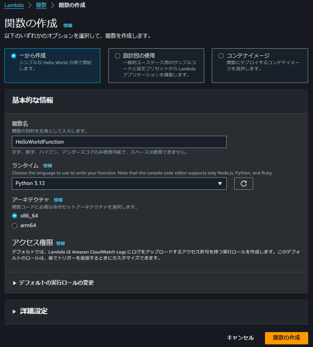Click the 関数の作成 breadcrumb text
This screenshot has height=347, width=313.
coord(72,5)
